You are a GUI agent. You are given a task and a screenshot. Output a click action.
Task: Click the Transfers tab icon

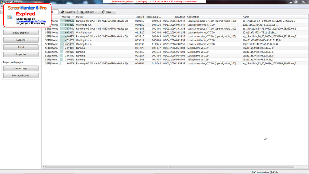[x=63, y=12]
